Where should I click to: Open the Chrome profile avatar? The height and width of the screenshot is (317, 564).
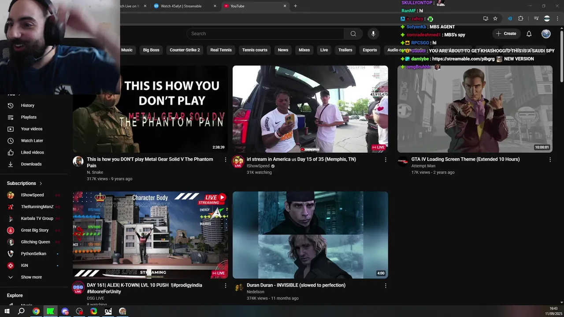tap(547, 18)
